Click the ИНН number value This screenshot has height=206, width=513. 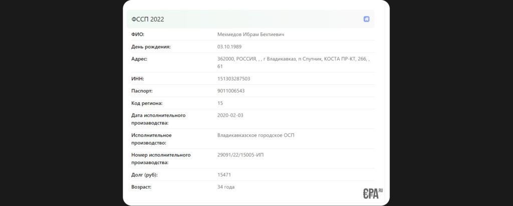coord(233,78)
